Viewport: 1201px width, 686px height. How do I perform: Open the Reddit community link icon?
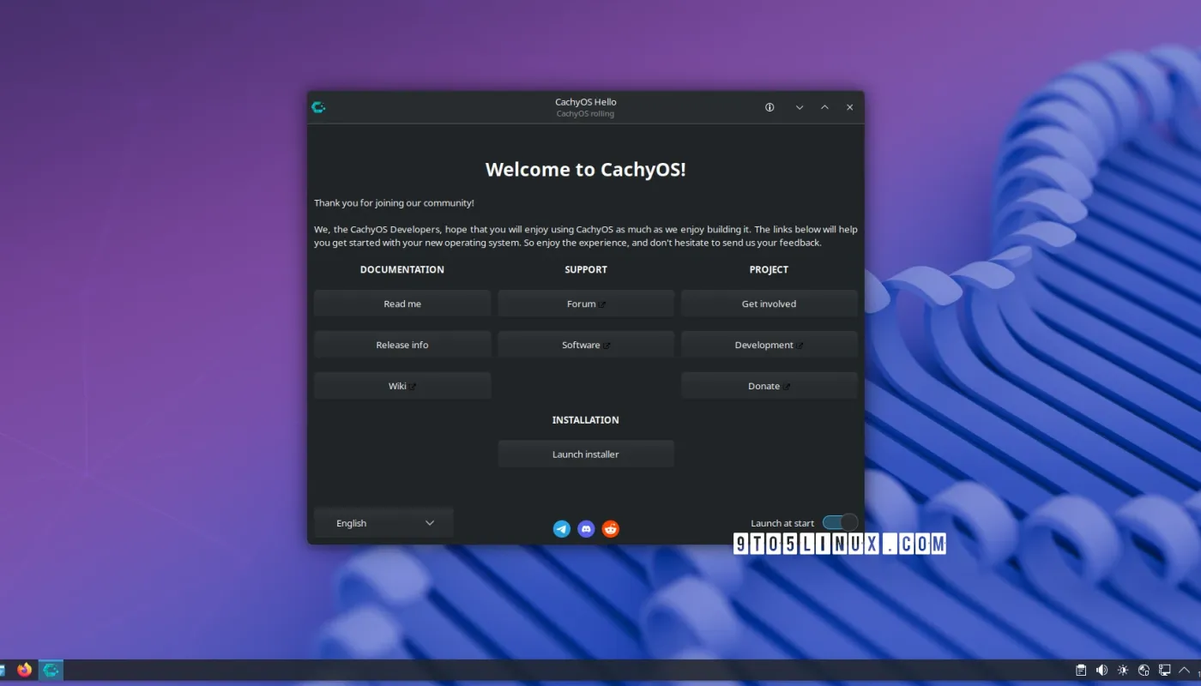[x=610, y=529]
